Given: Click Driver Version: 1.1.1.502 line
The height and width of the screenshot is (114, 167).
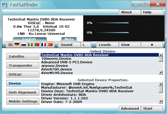Looking at the screenshot, I should point(100,98).
